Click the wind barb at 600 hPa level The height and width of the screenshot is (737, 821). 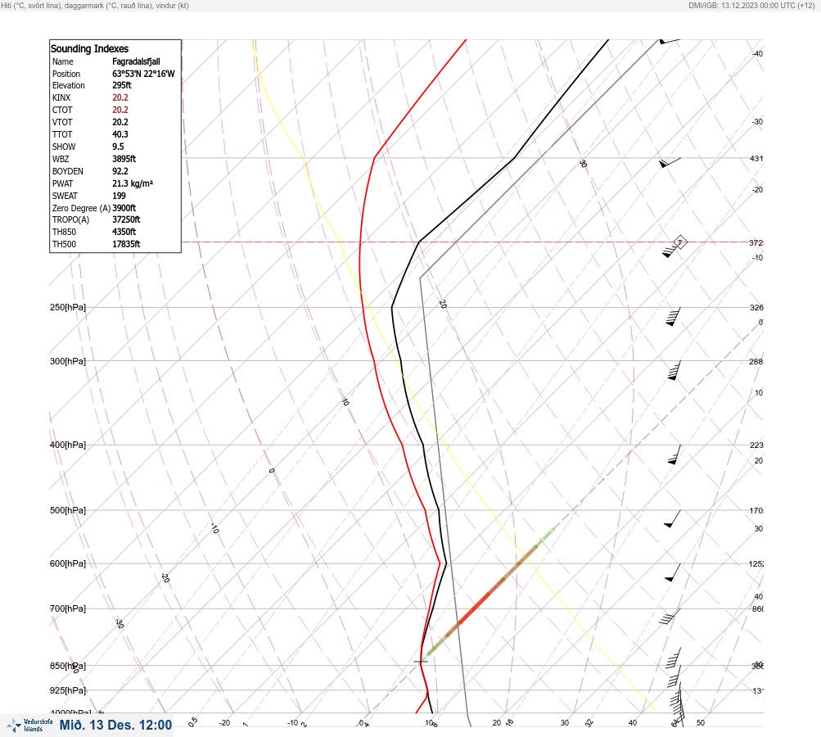[x=673, y=572]
